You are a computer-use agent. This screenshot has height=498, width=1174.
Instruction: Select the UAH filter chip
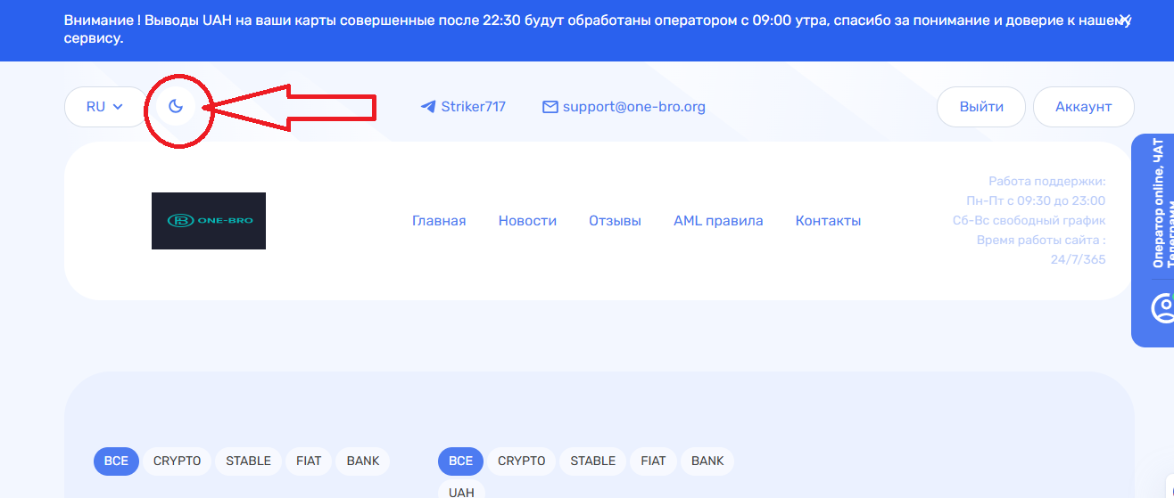(461, 491)
